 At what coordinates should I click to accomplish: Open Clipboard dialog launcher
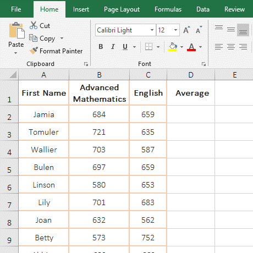click(86, 64)
